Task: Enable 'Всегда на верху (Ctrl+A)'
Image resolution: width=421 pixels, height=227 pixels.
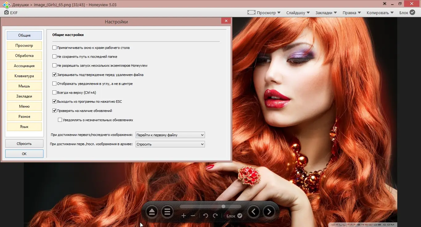Action: [x=55, y=93]
